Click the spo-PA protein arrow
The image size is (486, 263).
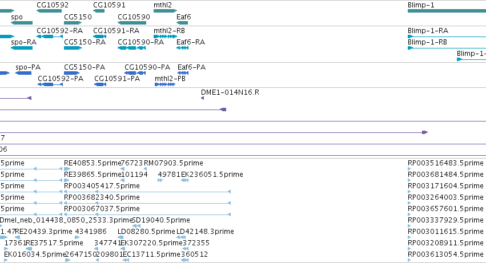tap(23, 73)
